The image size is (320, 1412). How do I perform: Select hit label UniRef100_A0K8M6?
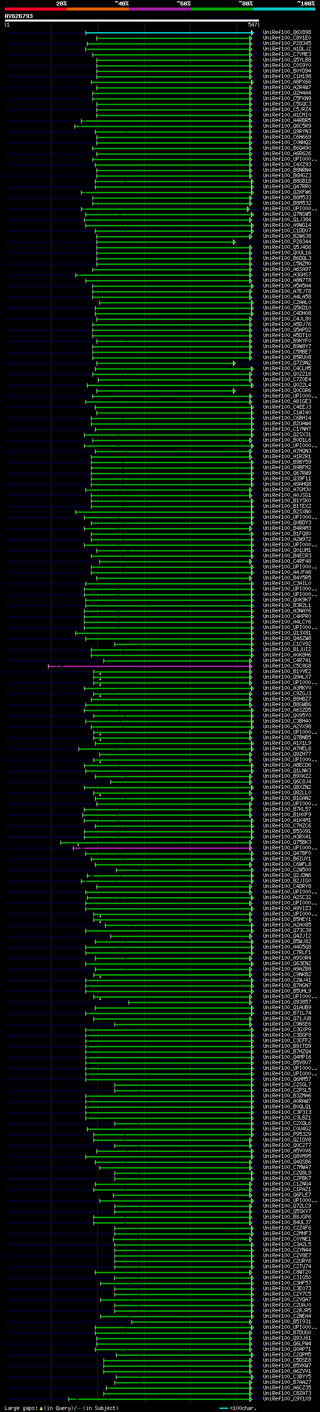287,655
